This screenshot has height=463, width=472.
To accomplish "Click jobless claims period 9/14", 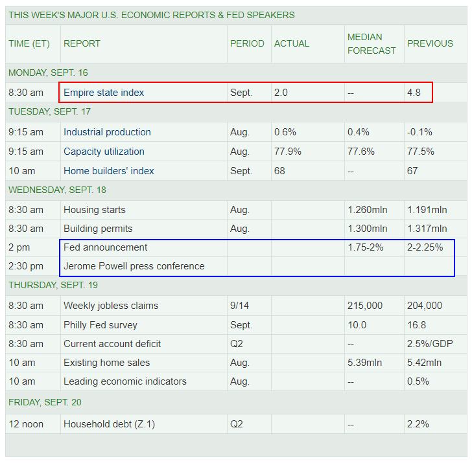I will pyautogui.click(x=239, y=306).
